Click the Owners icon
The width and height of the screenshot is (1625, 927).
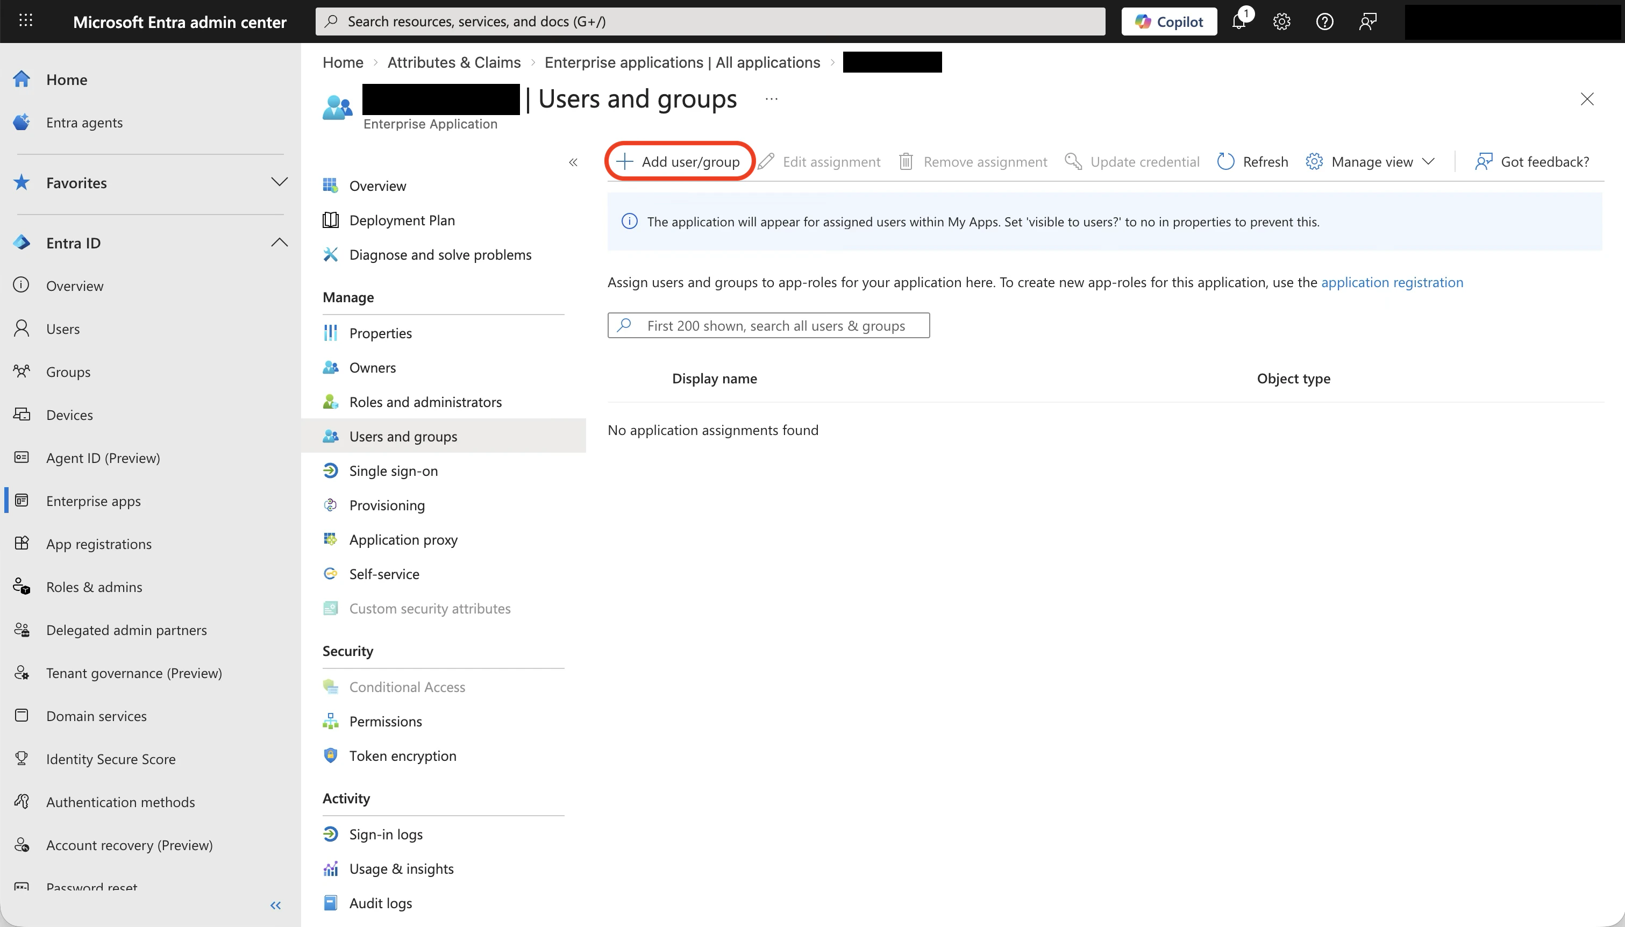coord(330,367)
